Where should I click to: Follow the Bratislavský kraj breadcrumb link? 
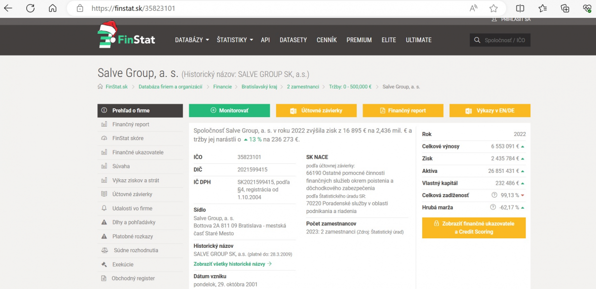tap(259, 87)
